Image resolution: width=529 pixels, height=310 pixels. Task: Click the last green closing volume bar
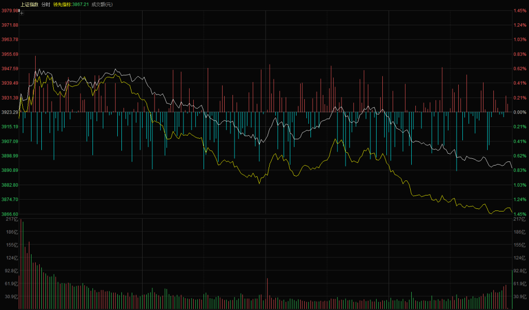tap(512, 289)
